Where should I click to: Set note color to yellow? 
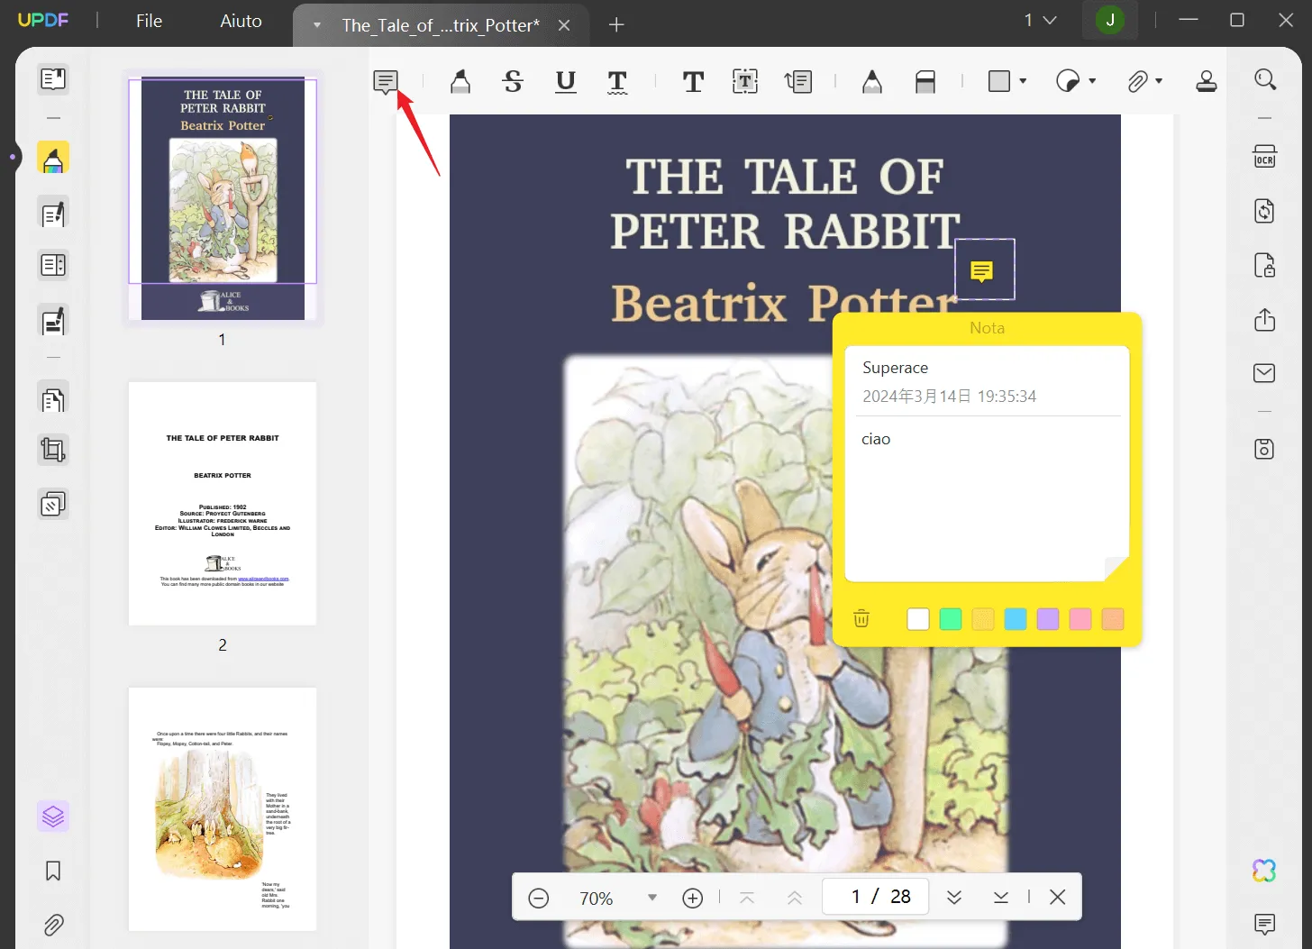[983, 619]
